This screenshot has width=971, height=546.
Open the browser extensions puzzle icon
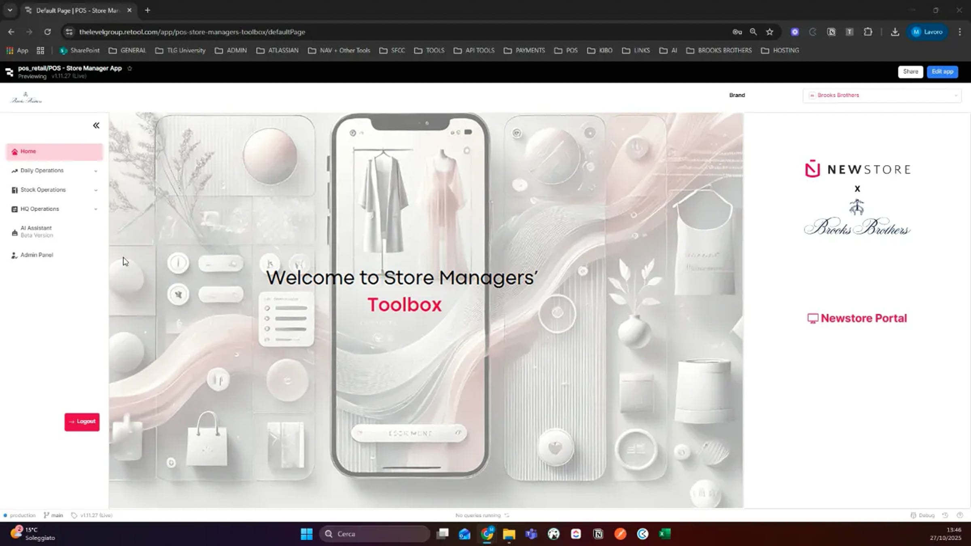868,32
